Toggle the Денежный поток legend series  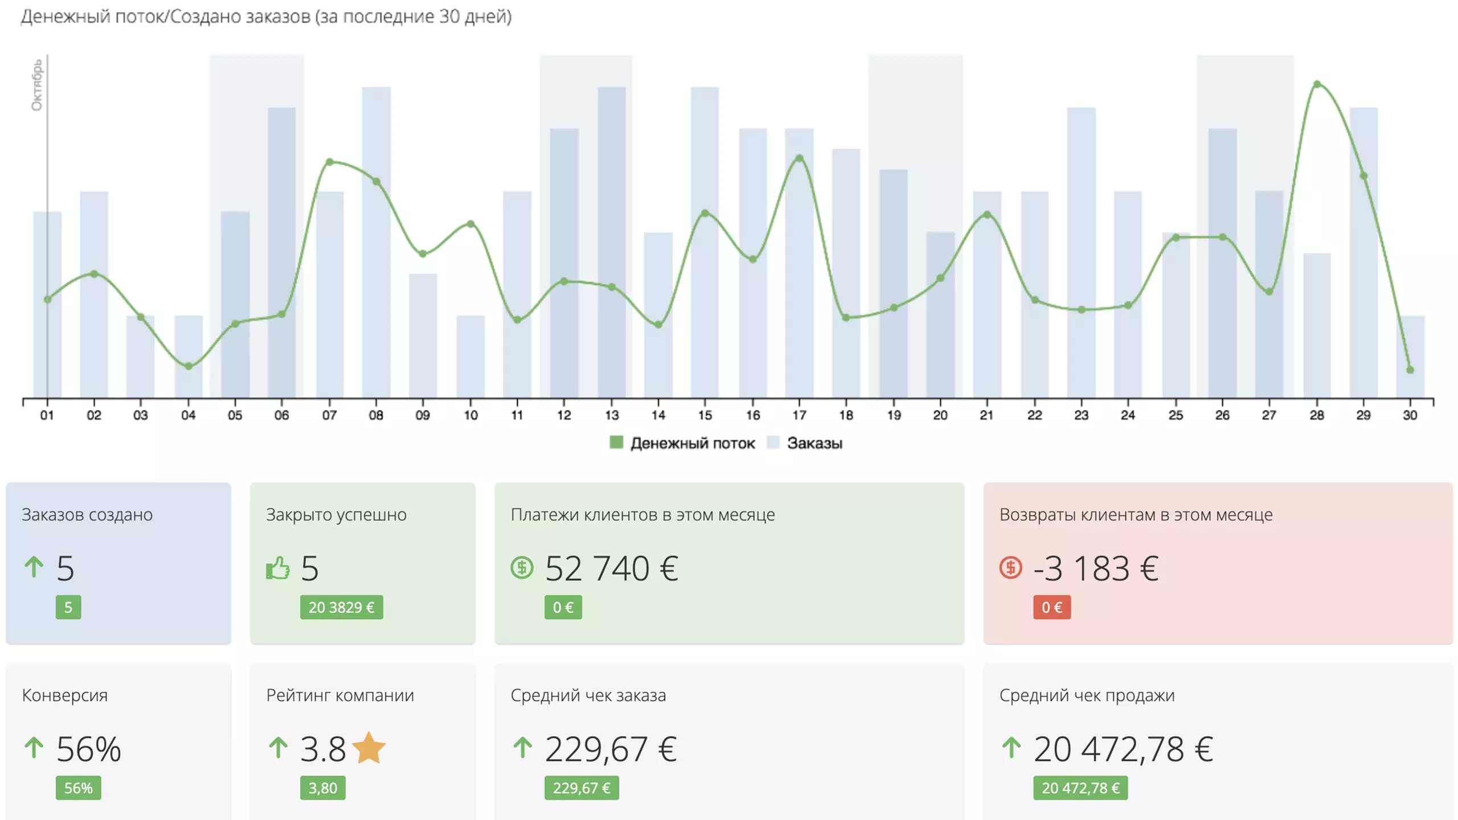tap(682, 443)
